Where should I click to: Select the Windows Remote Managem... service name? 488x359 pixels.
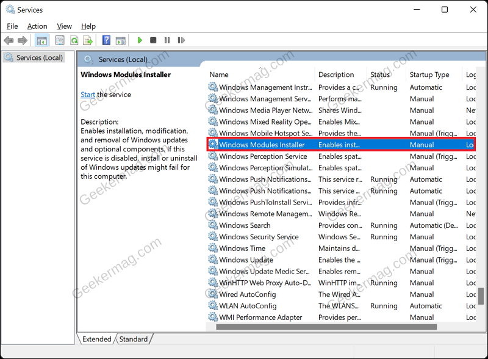click(265, 214)
